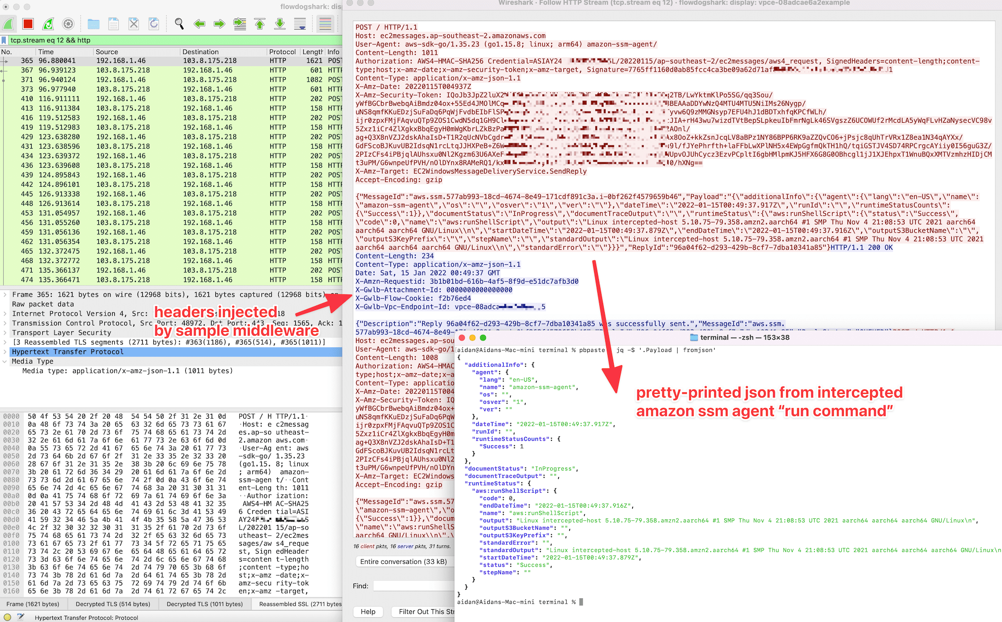This screenshot has height=622, width=1002.
Task: Go to specified packet
Action: click(240, 24)
